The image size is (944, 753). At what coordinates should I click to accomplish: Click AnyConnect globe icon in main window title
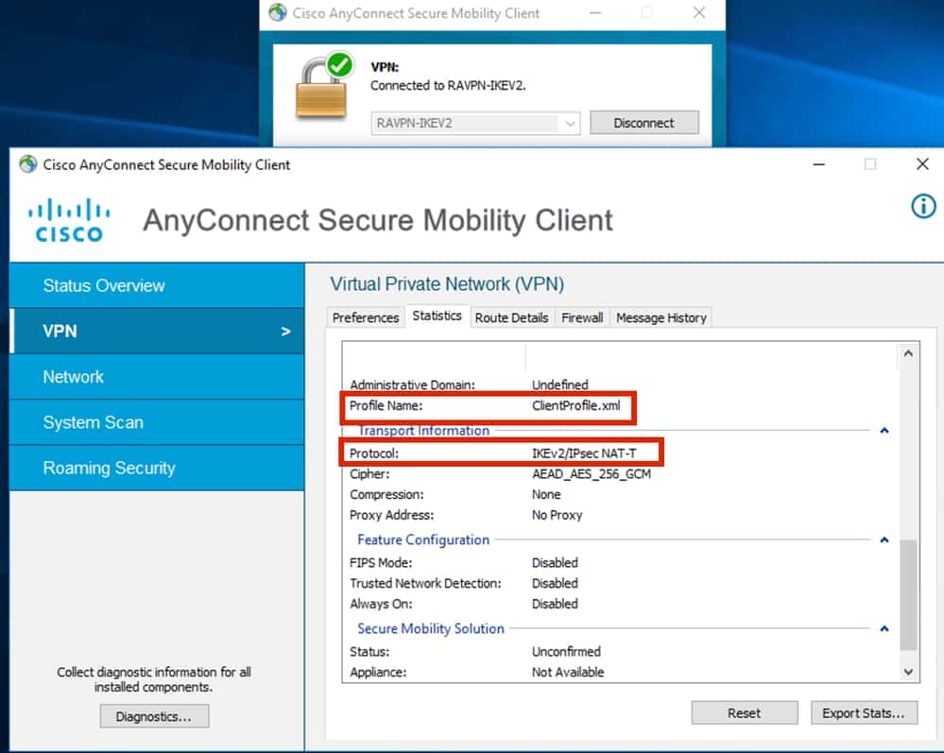27,164
